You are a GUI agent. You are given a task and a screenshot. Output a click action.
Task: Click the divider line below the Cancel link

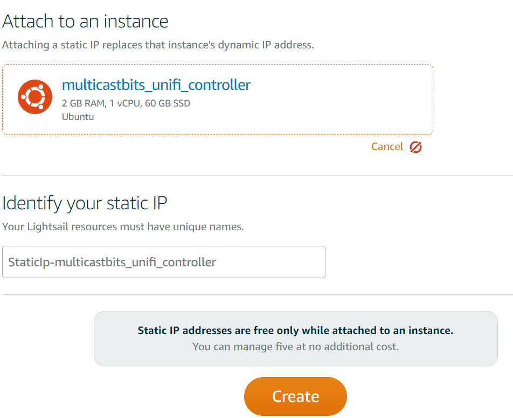click(258, 176)
